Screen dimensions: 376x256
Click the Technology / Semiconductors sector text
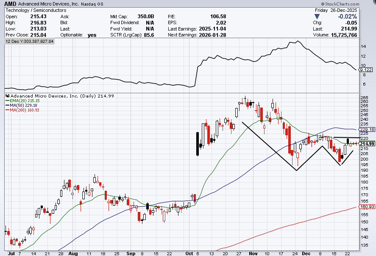click(x=36, y=10)
